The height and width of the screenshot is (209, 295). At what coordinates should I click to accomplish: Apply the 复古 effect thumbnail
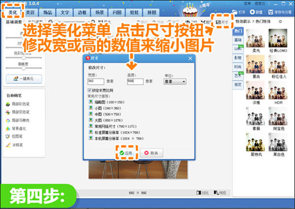click(x=255, y=64)
